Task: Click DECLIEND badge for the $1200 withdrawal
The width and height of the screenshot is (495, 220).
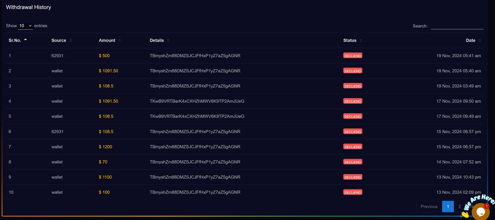Action: [x=353, y=147]
